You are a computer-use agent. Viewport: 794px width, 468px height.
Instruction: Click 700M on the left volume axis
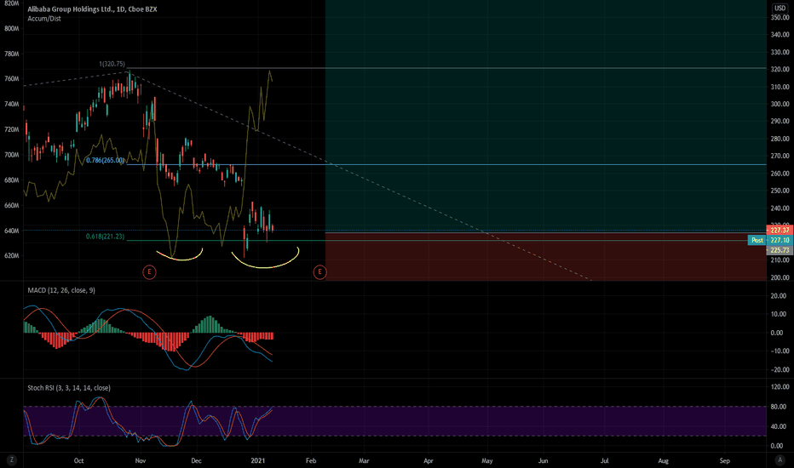(11, 155)
